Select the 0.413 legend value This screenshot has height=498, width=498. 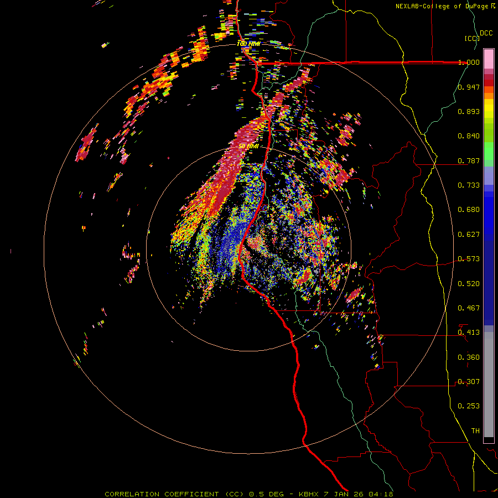pos(469,333)
